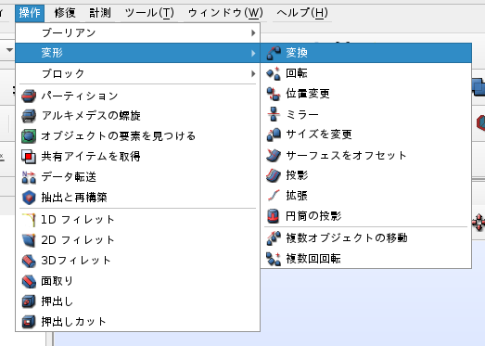Open the 計測 menu
The width and height of the screenshot is (485, 346).
click(100, 13)
